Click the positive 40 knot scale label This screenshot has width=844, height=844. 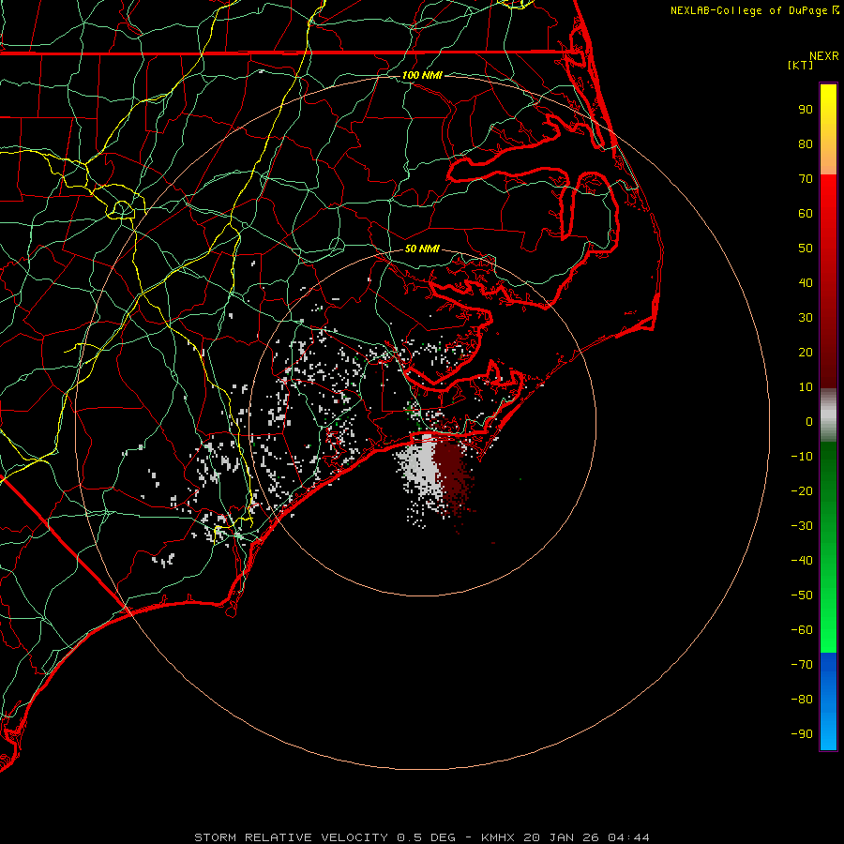click(806, 283)
